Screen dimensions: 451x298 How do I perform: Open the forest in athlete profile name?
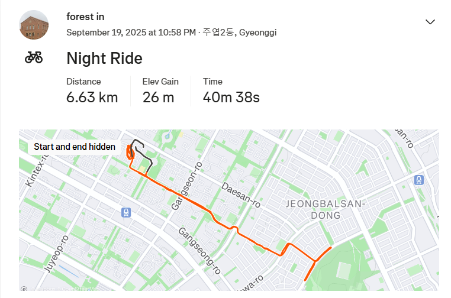tap(85, 17)
